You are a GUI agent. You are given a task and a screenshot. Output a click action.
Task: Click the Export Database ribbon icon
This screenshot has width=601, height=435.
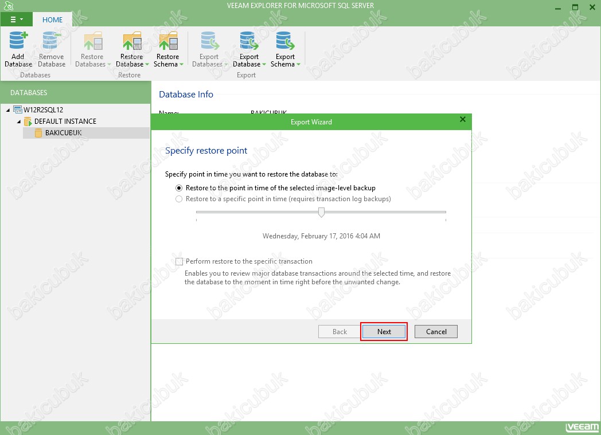(x=249, y=41)
